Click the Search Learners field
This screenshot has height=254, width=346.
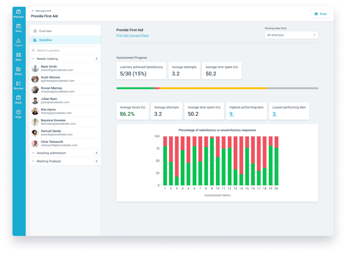(64, 50)
